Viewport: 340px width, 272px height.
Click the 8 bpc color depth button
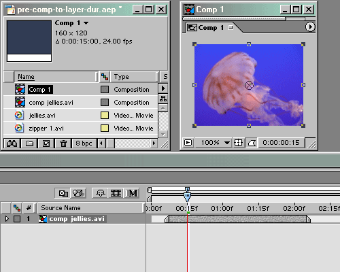pos(84,143)
